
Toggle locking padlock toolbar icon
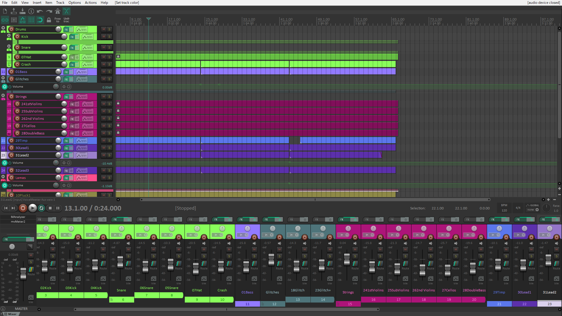[x=49, y=20]
